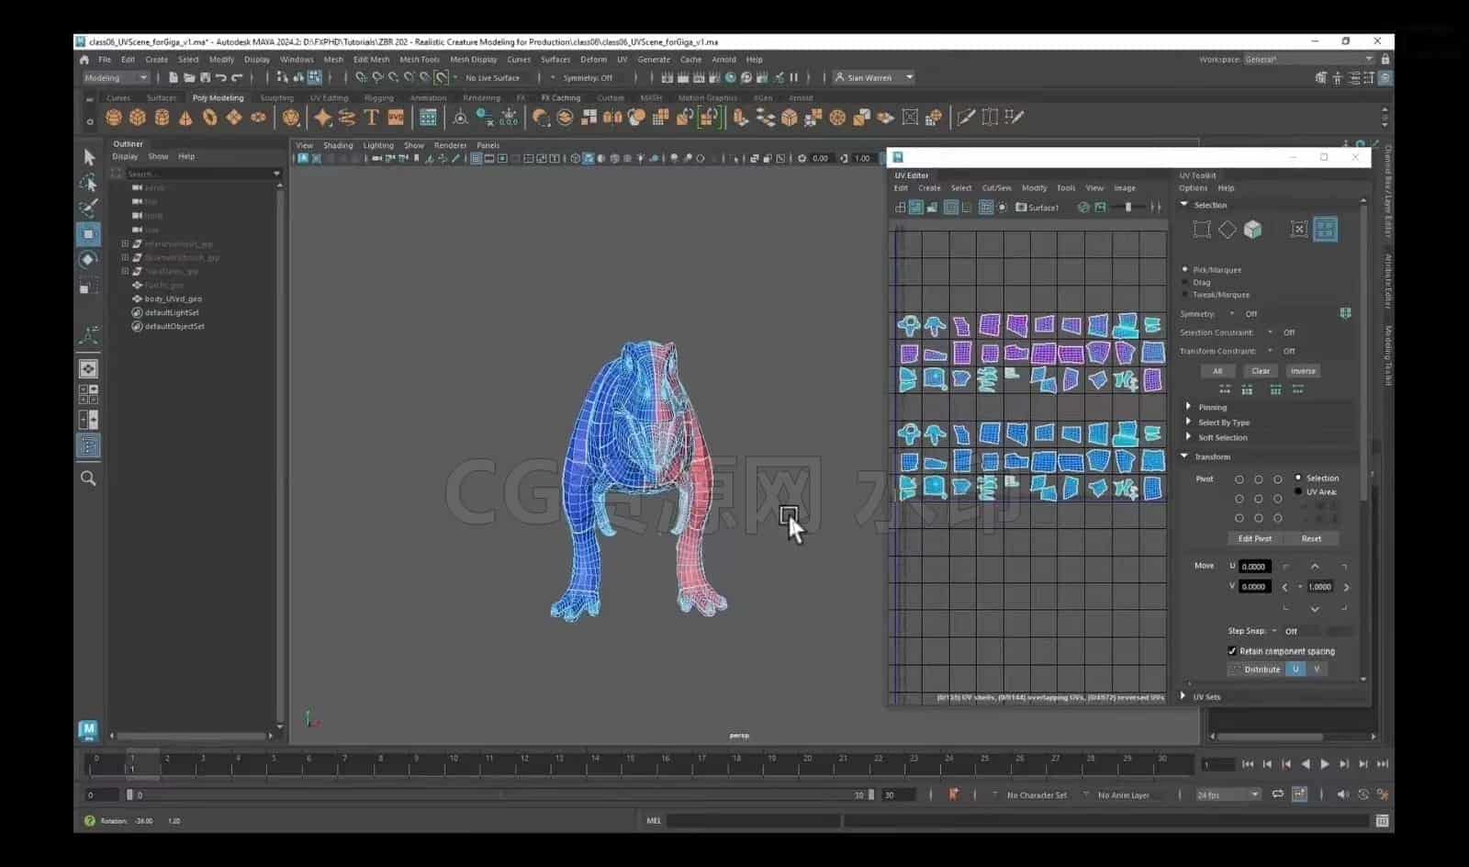
Task: Click the Edit Pivot button
Action: pyautogui.click(x=1254, y=539)
